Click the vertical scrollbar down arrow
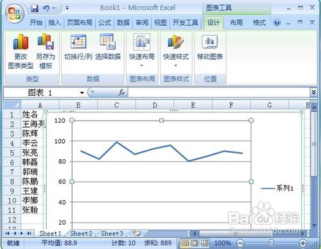Screen dimensions: 321x249 click(314, 225)
